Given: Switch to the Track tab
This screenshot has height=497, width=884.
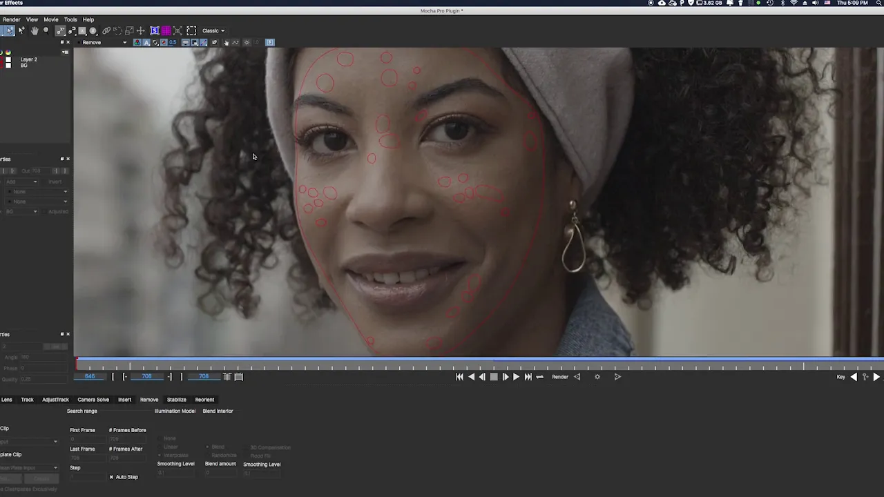Looking at the screenshot, I should point(27,400).
